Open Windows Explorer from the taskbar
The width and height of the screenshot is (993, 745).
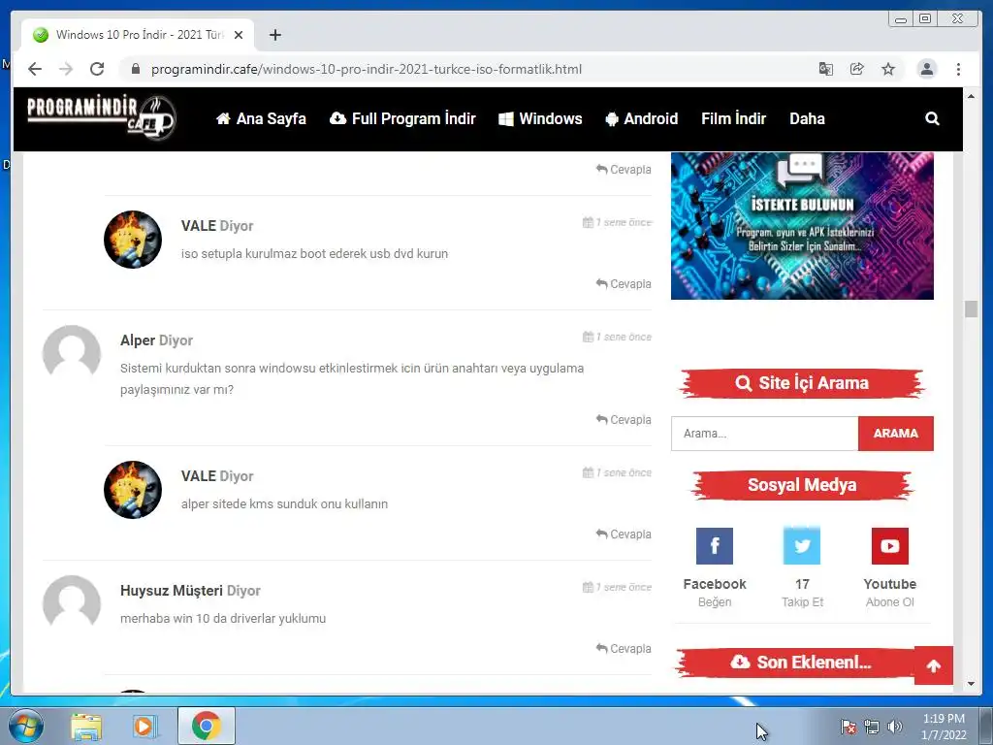pos(86,726)
